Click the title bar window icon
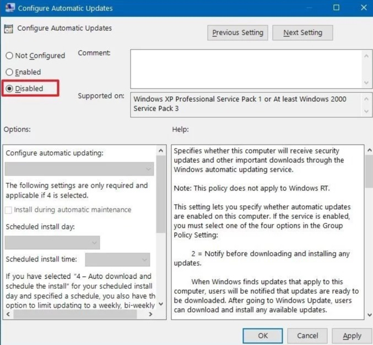 pyautogui.click(x=10, y=8)
